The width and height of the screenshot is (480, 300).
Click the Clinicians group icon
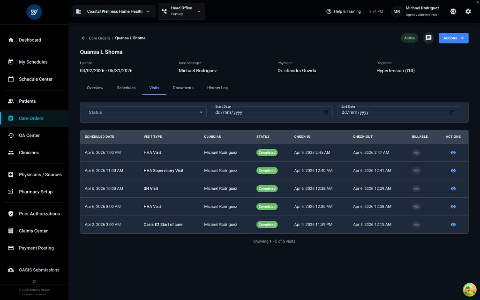[x=11, y=152]
